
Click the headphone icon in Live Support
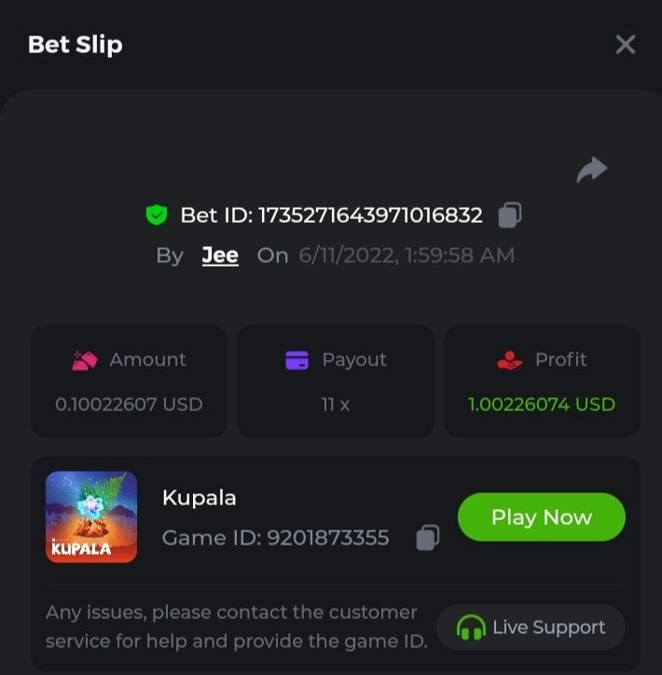[471, 628]
